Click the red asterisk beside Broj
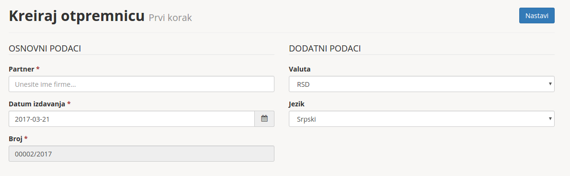The image size is (570, 176). coord(26,138)
